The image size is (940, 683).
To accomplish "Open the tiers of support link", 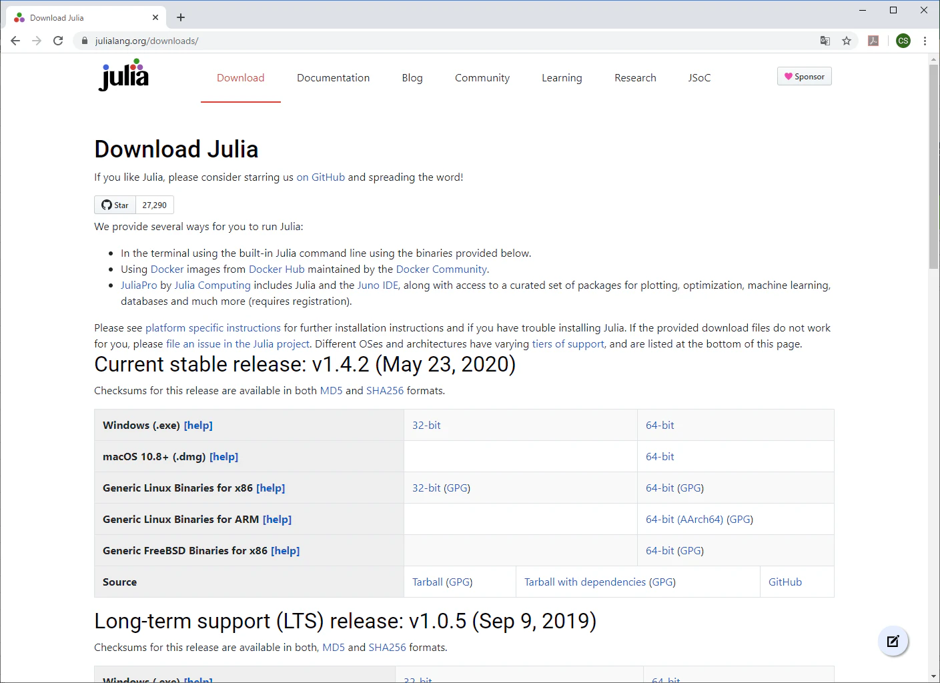I will (568, 344).
